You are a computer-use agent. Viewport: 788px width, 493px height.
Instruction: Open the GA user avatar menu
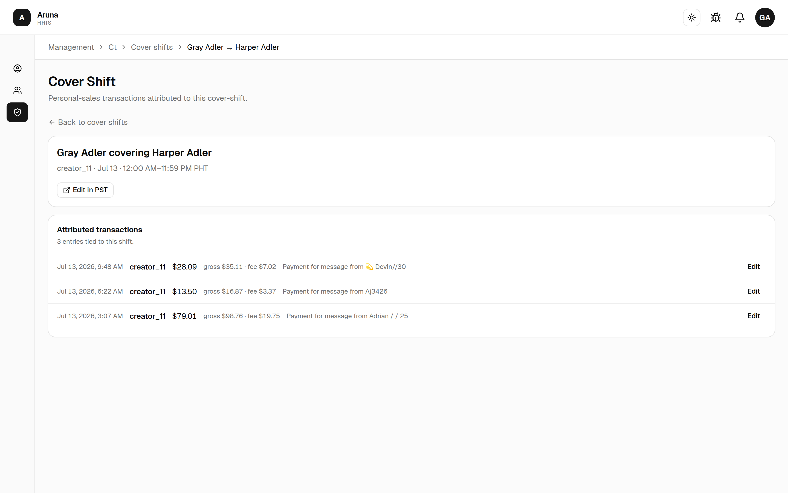point(765,18)
